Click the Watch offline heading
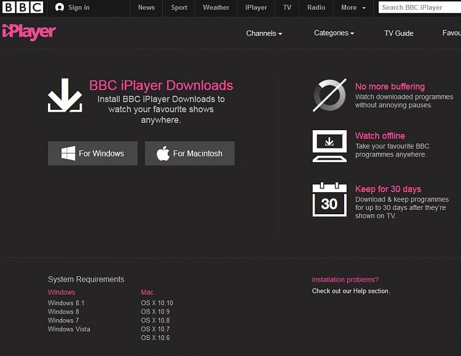Image resolution: width=461 pixels, height=356 pixels. pyautogui.click(x=380, y=136)
